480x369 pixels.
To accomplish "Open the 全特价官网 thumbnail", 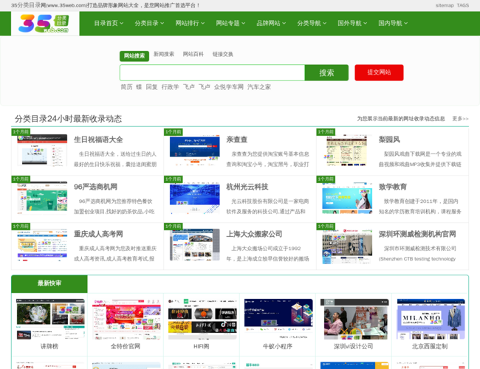I will 126,319.
